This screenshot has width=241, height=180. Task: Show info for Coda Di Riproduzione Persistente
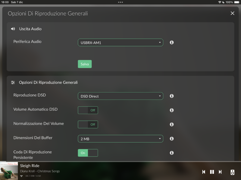[x=172, y=153]
